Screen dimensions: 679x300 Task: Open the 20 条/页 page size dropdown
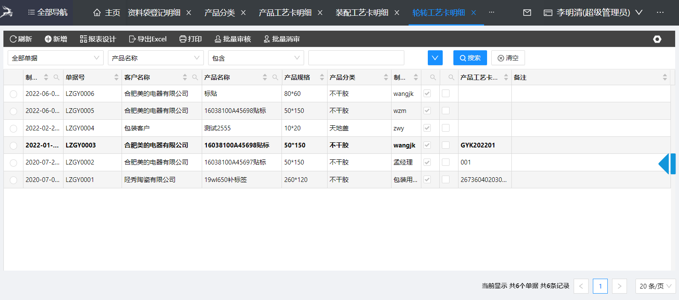click(x=655, y=286)
